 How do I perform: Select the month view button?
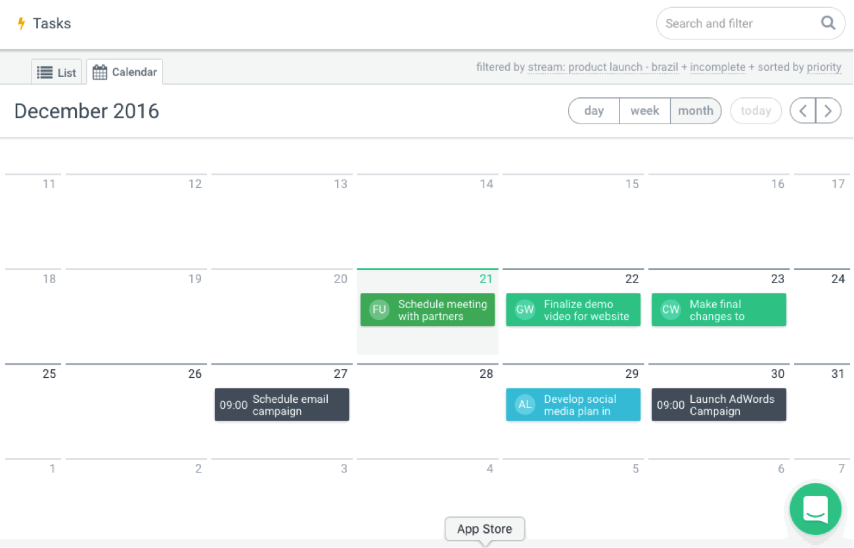(695, 111)
